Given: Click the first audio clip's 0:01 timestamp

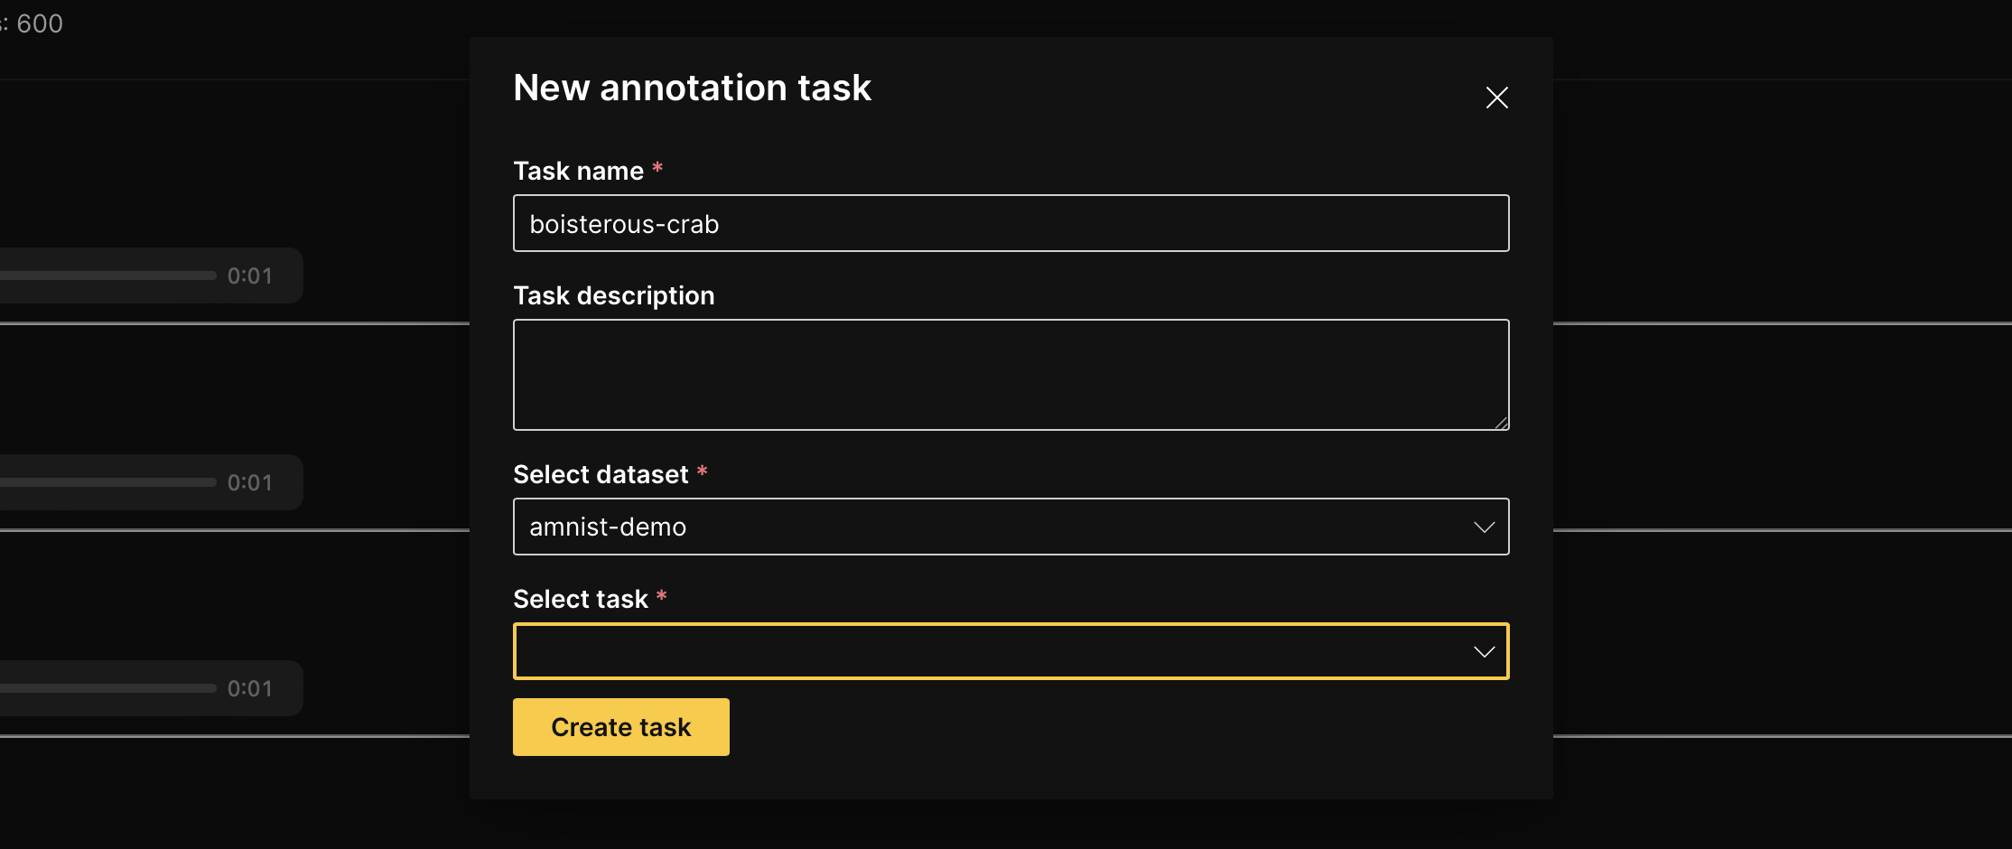Looking at the screenshot, I should click(249, 275).
